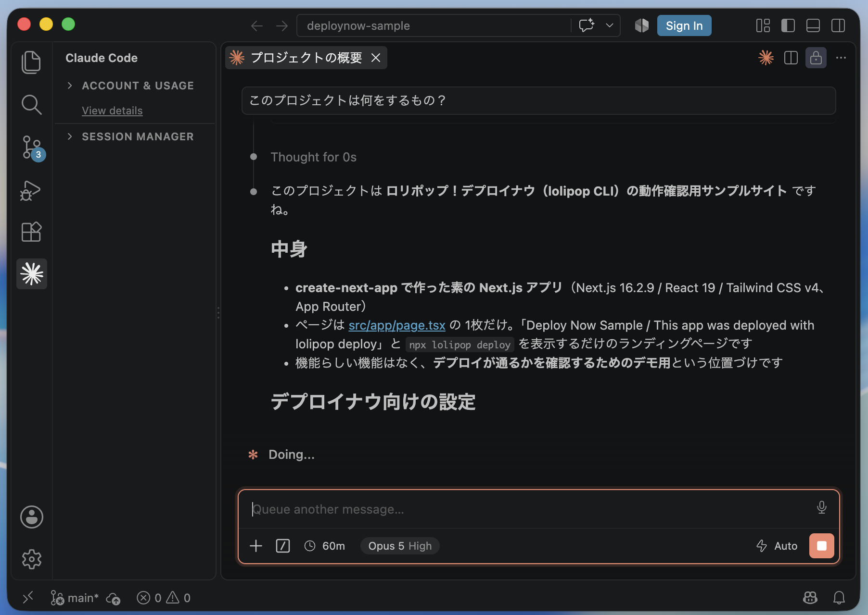868x615 pixels.
Task: Expand the Thought for 0s entry
Action: (x=314, y=157)
